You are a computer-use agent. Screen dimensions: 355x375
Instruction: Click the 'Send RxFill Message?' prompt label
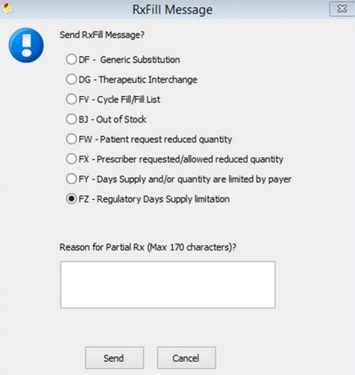pyautogui.click(x=102, y=35)
